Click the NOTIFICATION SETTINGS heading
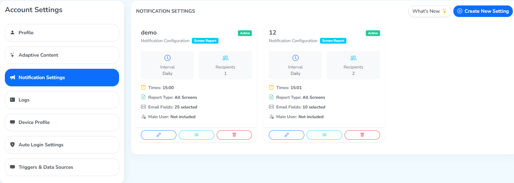Screen dimensions: 514x183 click(165, 11)
